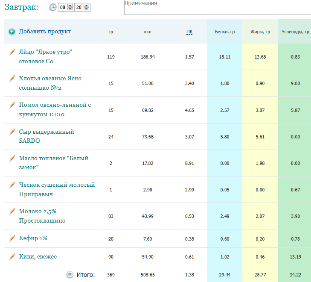Edit the Яйцо "Яркое утро" row pencil icon

pyautogui.click(x=12, y=52)
